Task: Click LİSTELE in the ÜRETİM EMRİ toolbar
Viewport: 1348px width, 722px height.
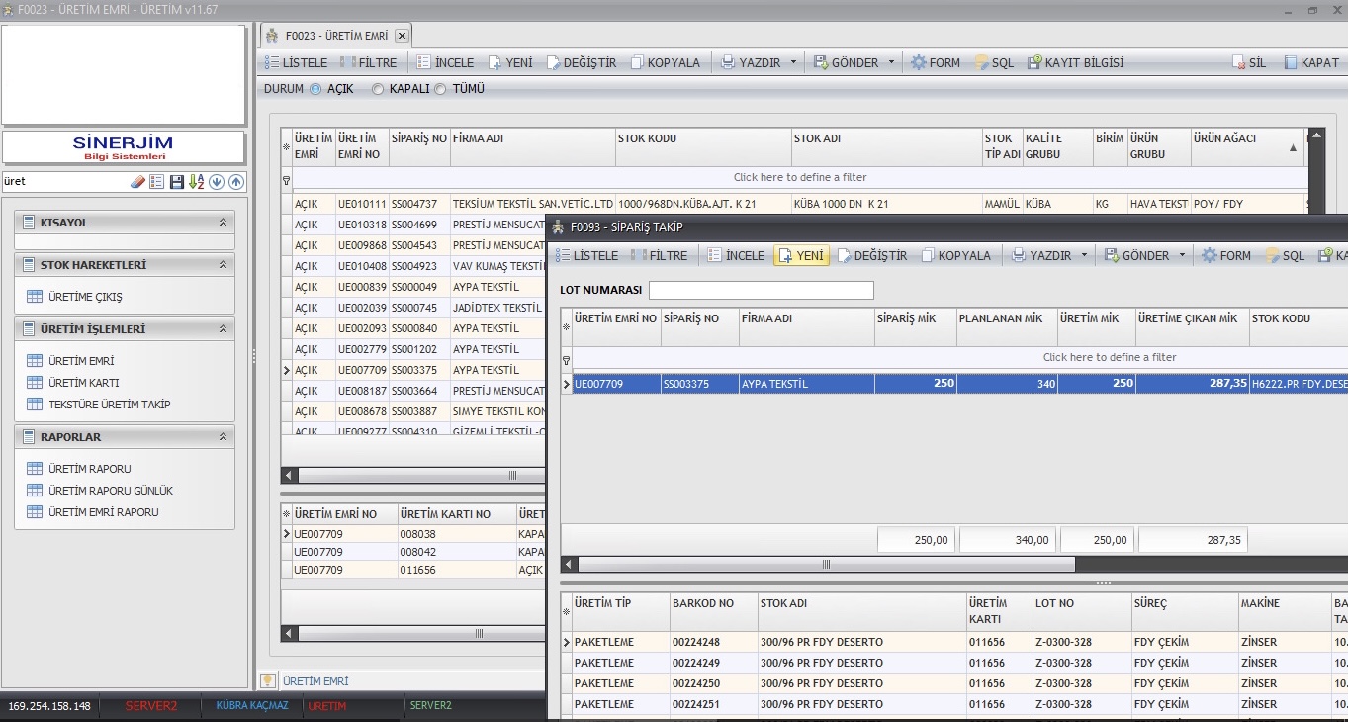Action: coord(296,62)
